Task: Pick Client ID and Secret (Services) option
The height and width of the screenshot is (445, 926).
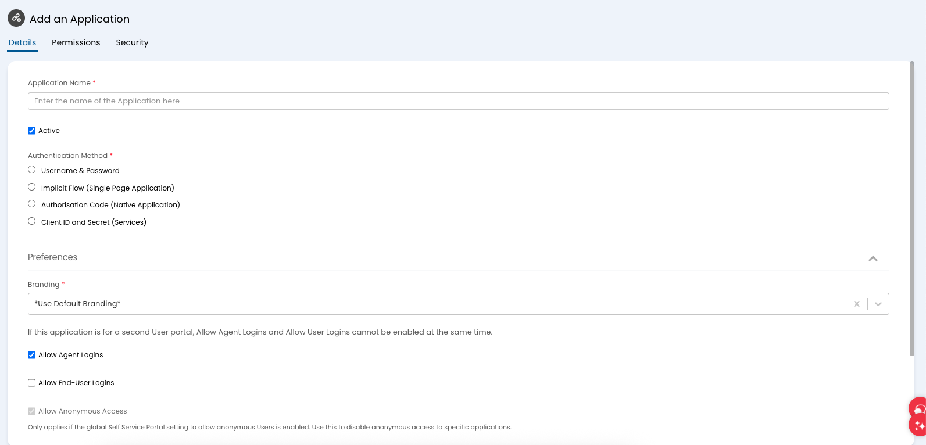Action: point(32,221)
